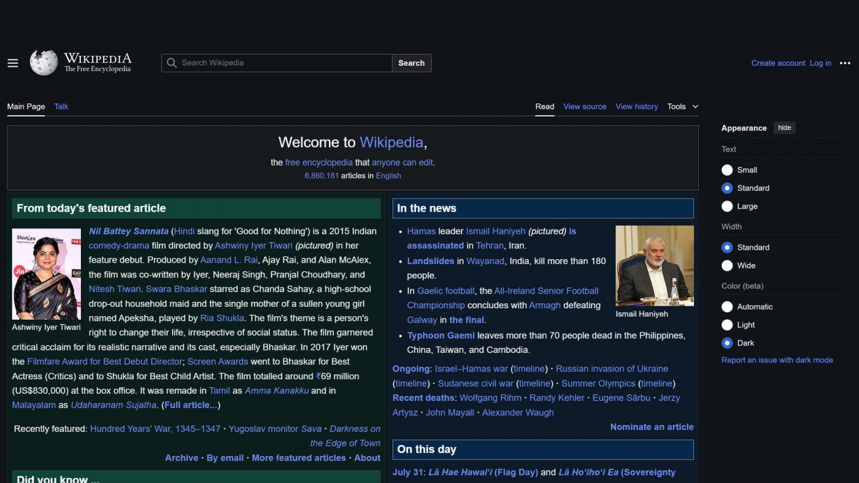859x483 pixels.
Task: Expand the Tools dropdown
Action: 682,106
